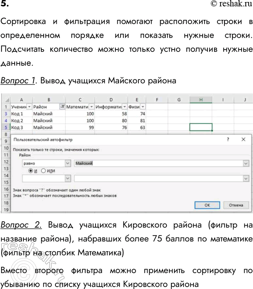Select row 3 header
Screen dimensions: 253x289
tap(6, 114)
